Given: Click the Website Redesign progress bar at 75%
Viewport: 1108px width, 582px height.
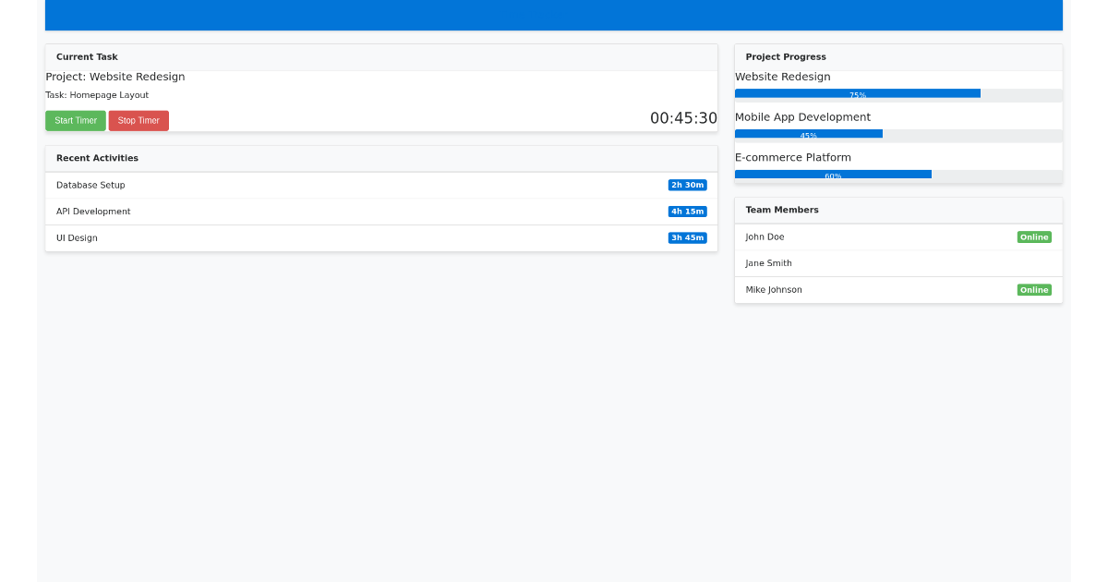Looking at the screenshot, I should pos(857,93).
